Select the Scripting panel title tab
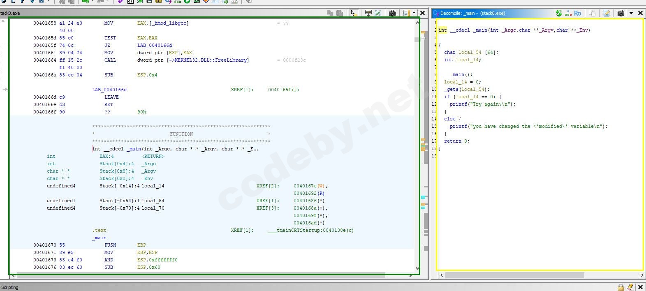The width and height of the screenshot is (646, 291). (x=10, y=287)
